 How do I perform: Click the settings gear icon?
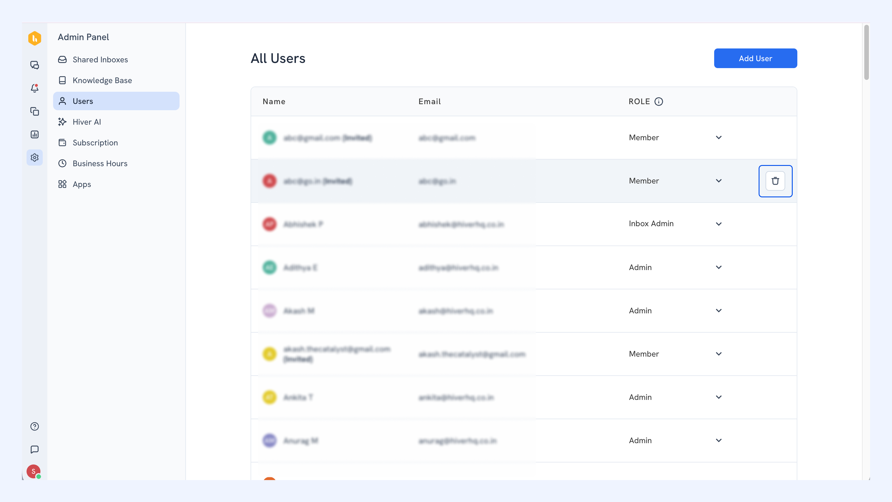click(x=35, y=158)
